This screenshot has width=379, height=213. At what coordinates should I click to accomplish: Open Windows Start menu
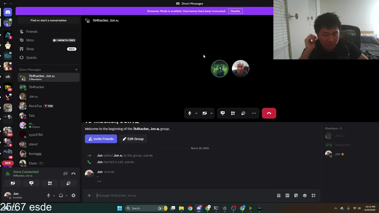click(x=120, y=208)
